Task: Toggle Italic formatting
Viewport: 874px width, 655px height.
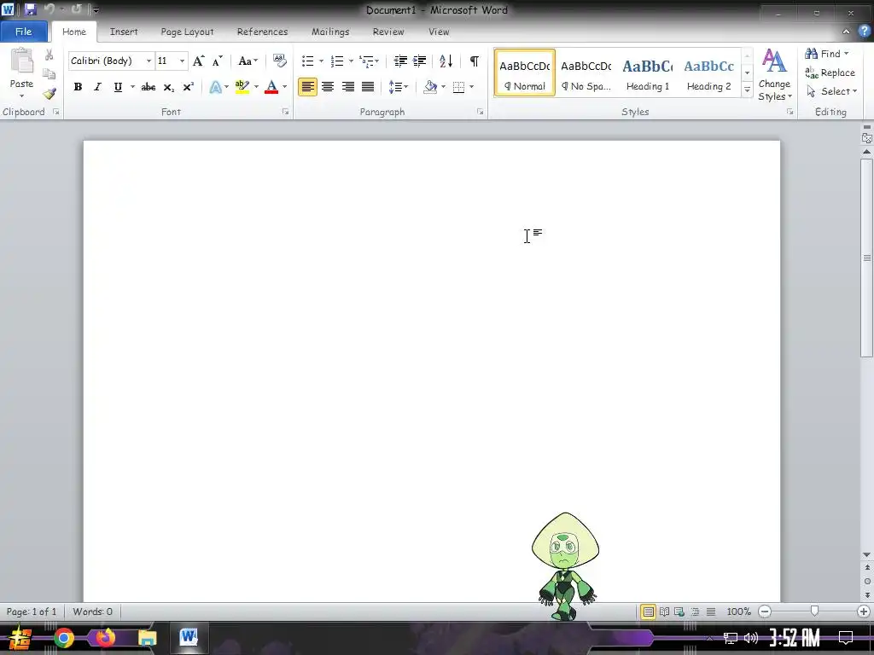Action: coord(97,87)
